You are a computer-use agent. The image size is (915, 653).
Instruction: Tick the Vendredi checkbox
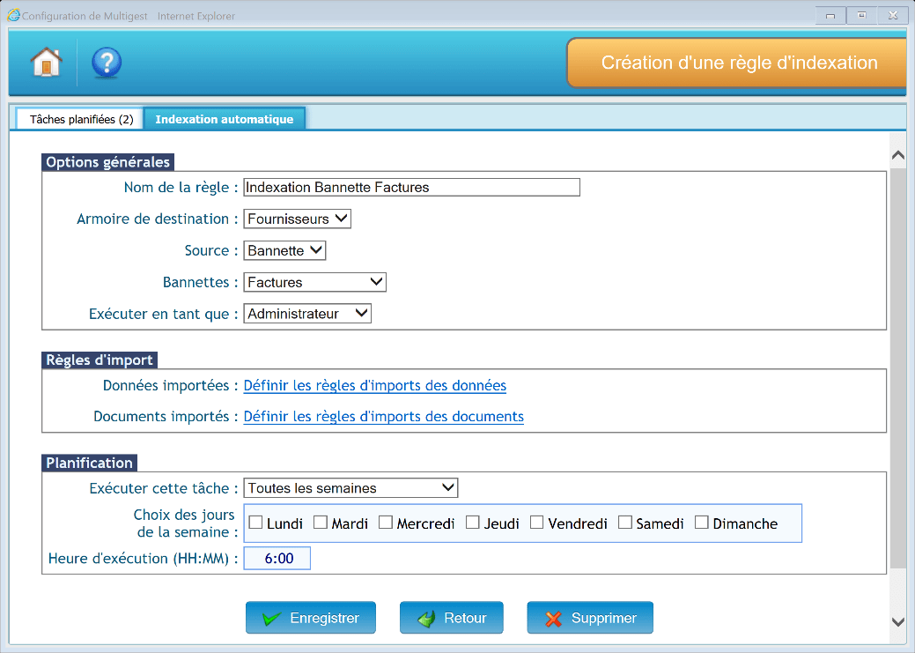click(537, 523)
